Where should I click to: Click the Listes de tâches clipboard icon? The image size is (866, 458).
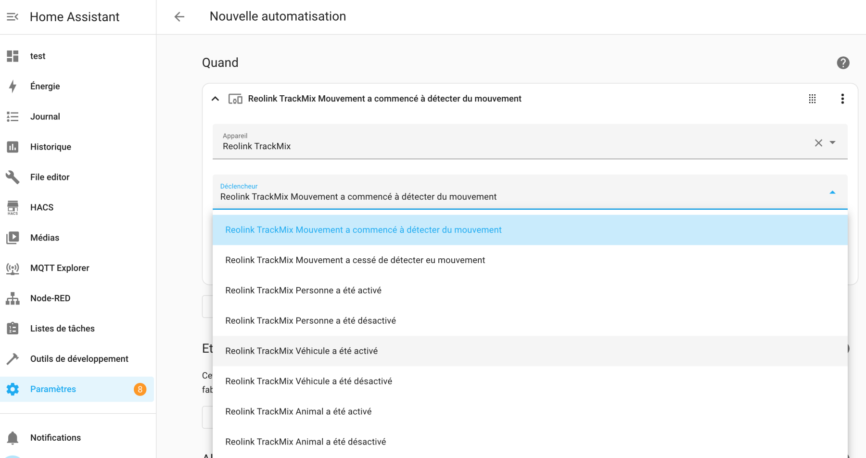[x=13, y=329]
